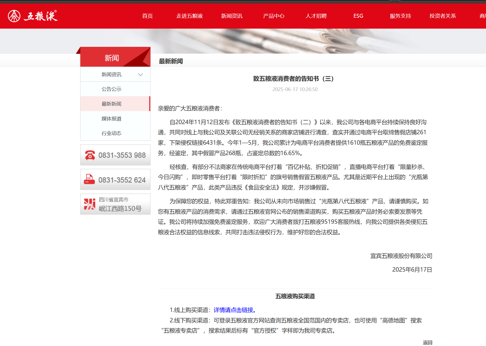Expand the 新闻资讯 chevron in sidebar
This screenshot has width=486, height=346.
click(141, 74)
